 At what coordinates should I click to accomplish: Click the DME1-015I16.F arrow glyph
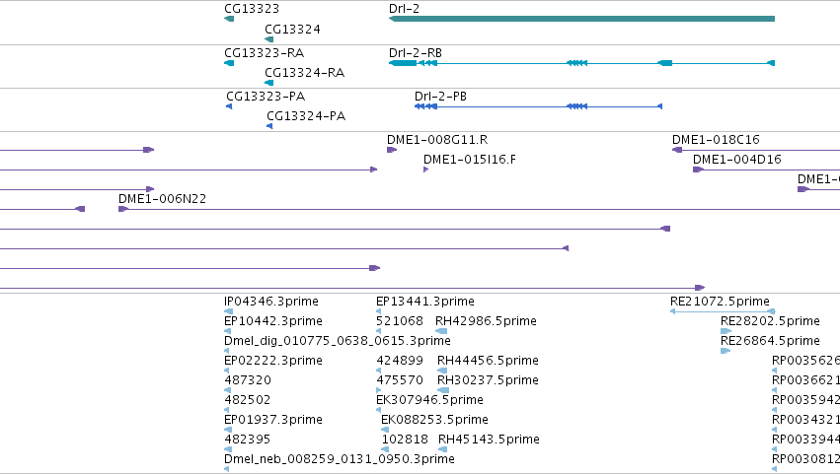click(x=425, y=169)
